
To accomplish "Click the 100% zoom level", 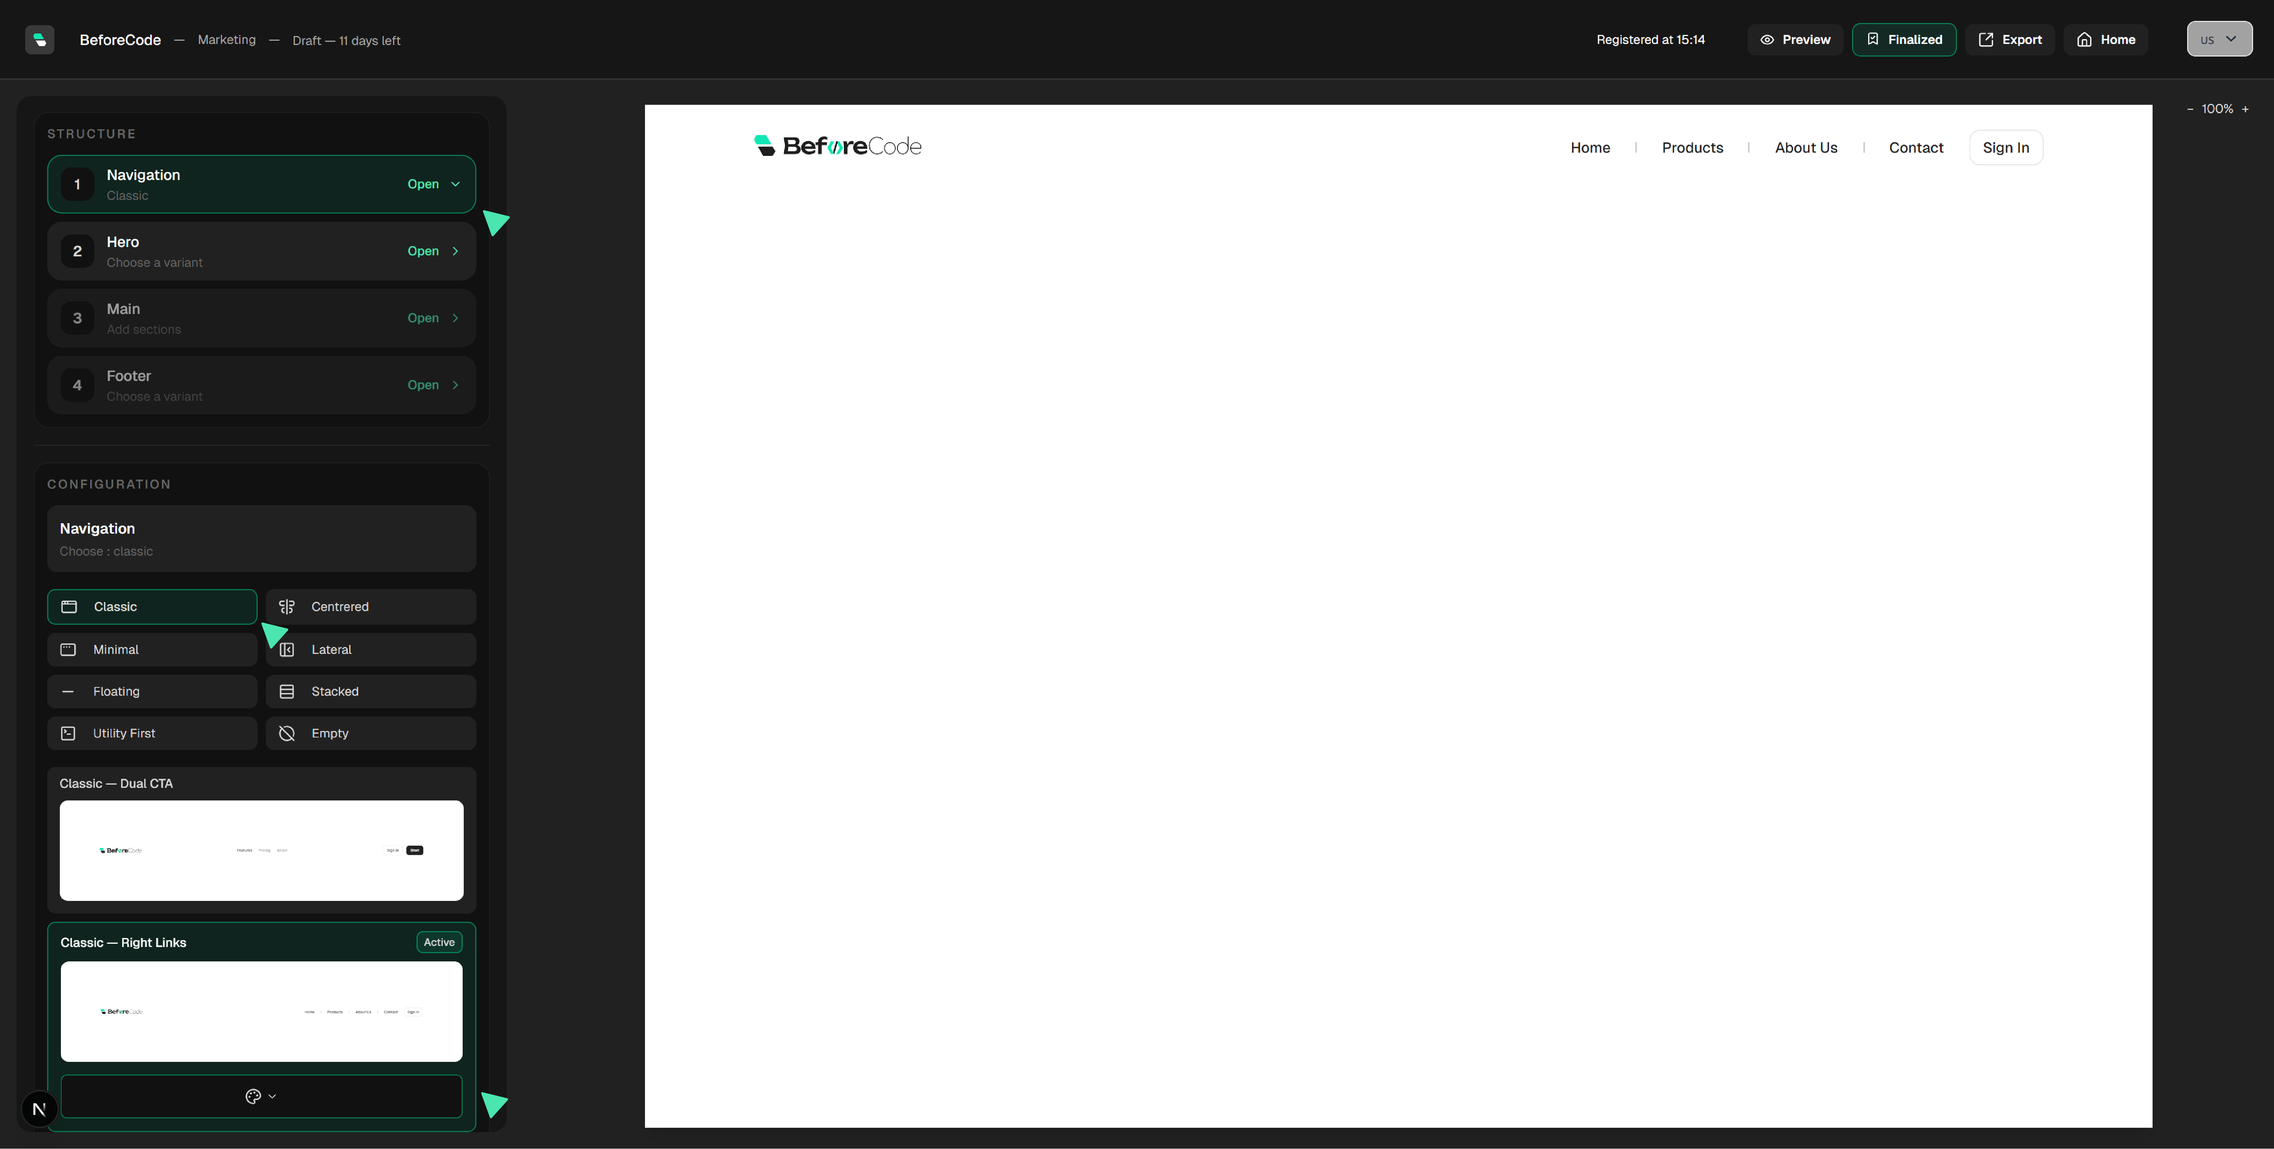I will pyautogui.click(x=2217, y=109).
